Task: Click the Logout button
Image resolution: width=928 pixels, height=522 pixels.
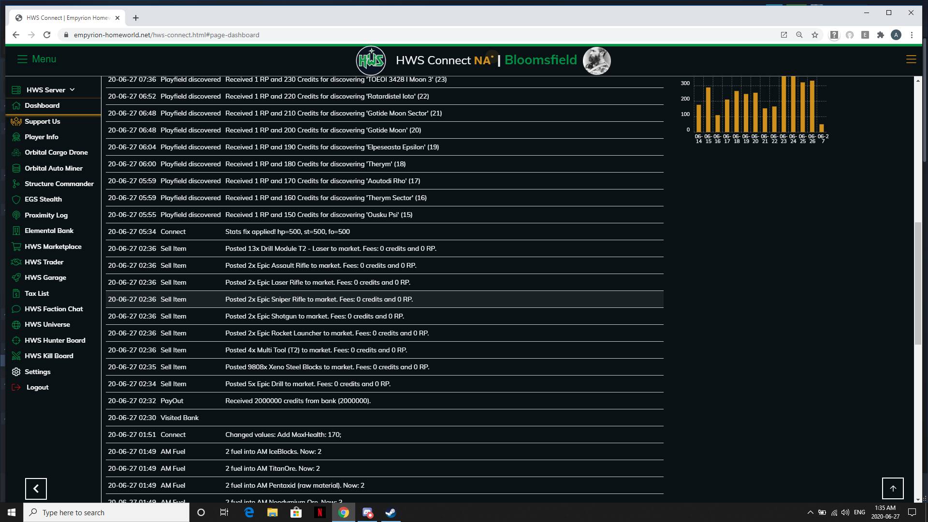Action: (37, 387)
